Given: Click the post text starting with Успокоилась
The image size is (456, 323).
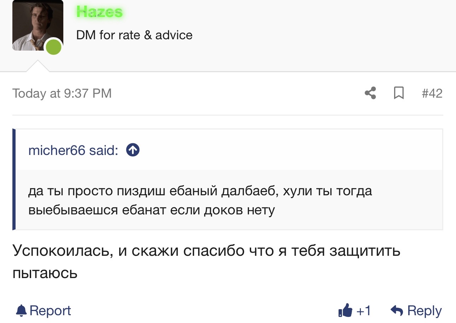Looking at the screenshot, I should point(206,261).
